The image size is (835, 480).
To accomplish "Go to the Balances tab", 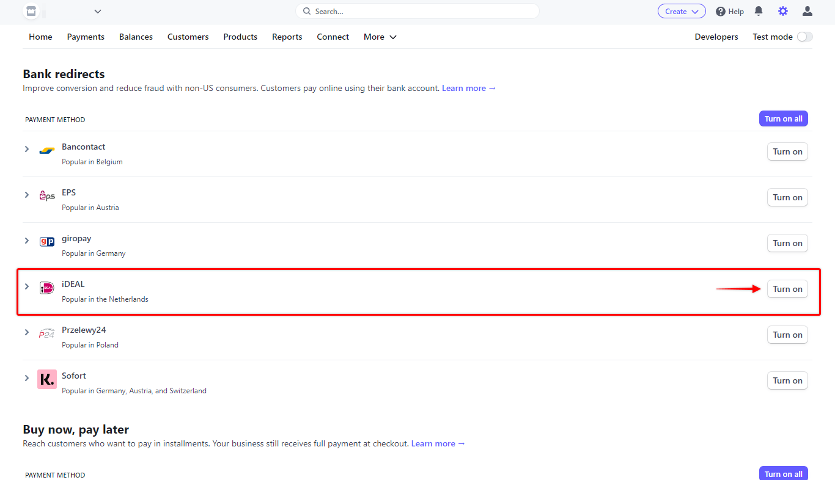I will point(136,37).
